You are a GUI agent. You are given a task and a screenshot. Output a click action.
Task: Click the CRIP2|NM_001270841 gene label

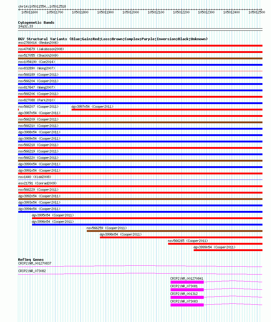pos(187,278)
